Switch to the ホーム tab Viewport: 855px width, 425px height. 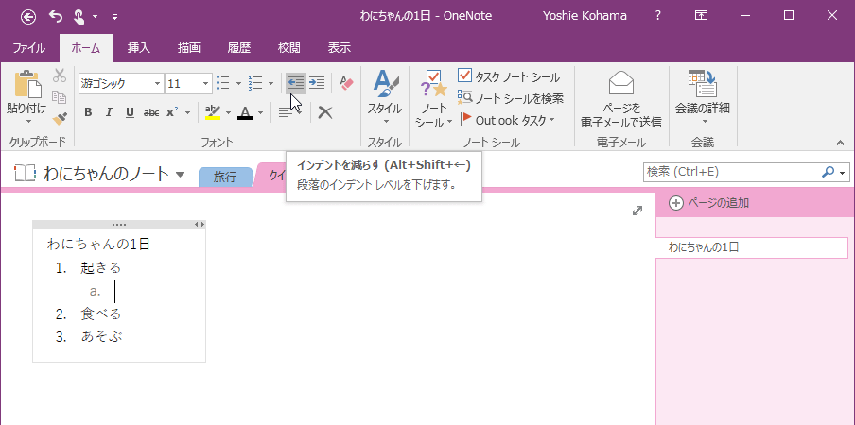pos(86,48)
